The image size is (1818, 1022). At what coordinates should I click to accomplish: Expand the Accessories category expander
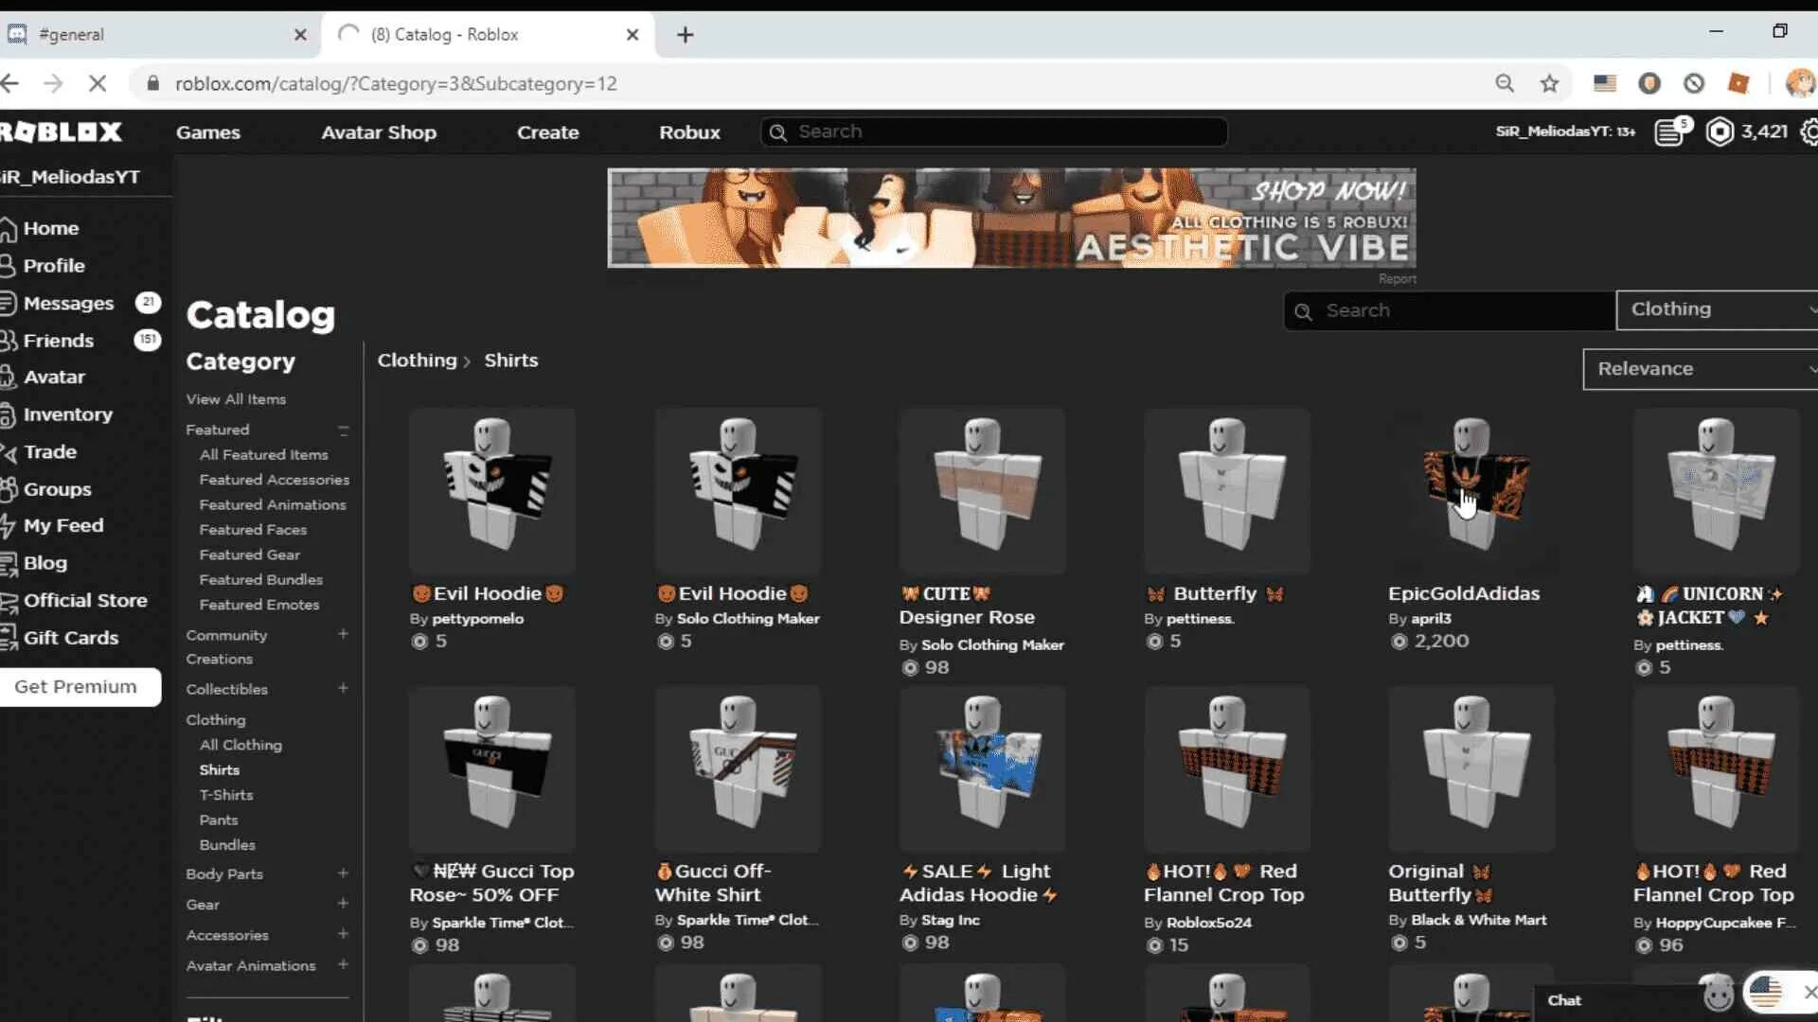pos(344,935)
